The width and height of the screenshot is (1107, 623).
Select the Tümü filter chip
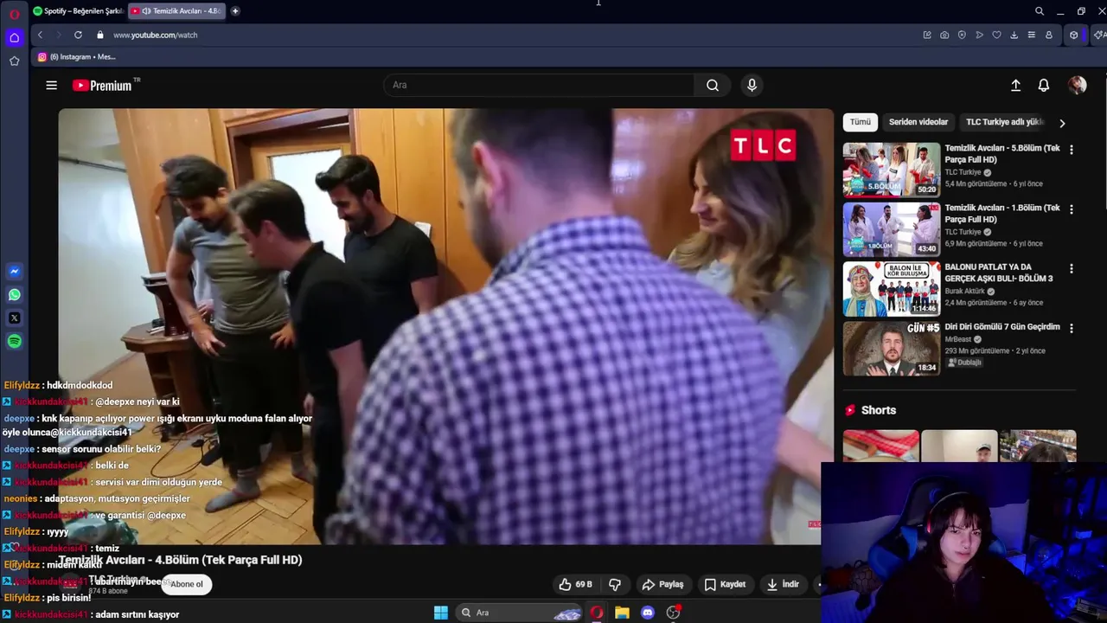coord(860,122)
